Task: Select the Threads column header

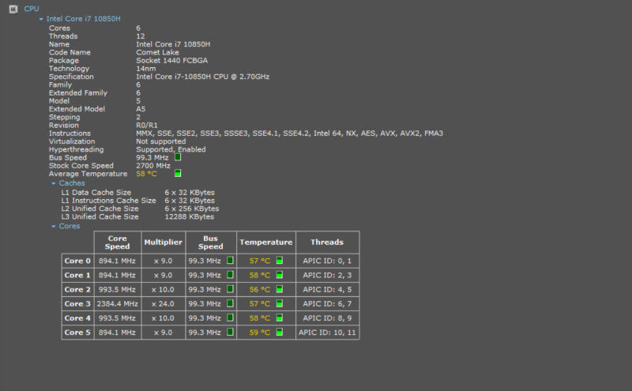Action: (x=327, y=242)
